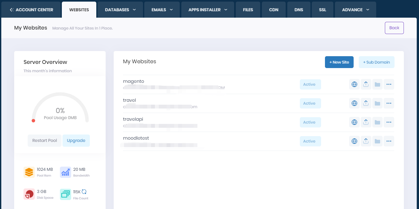Click the upload icon on the travel site row
The width and height of the screenshot is (419, 209).
click(366, 103)
